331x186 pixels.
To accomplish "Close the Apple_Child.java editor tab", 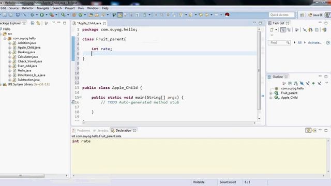I will click(104, 23).
